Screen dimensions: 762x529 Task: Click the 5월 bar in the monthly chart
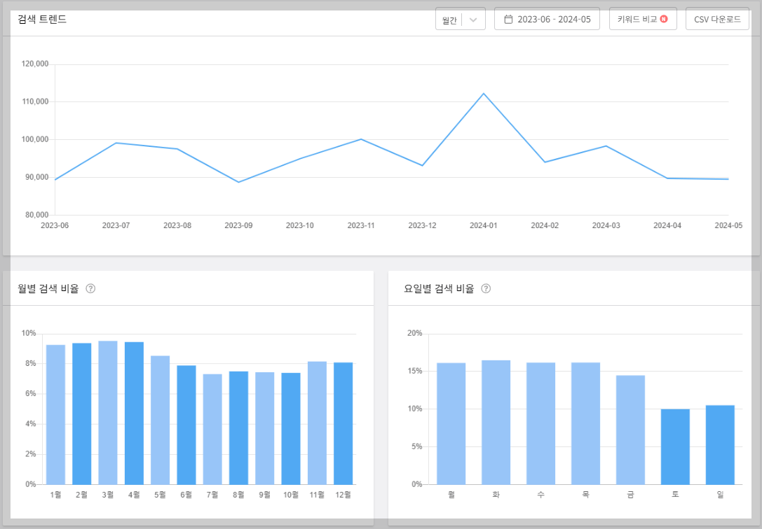(x=161, y=420)
